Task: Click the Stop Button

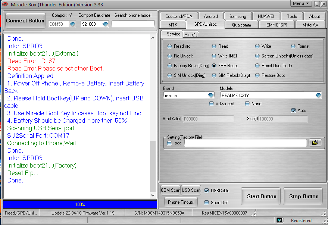Action: [303, 196]
